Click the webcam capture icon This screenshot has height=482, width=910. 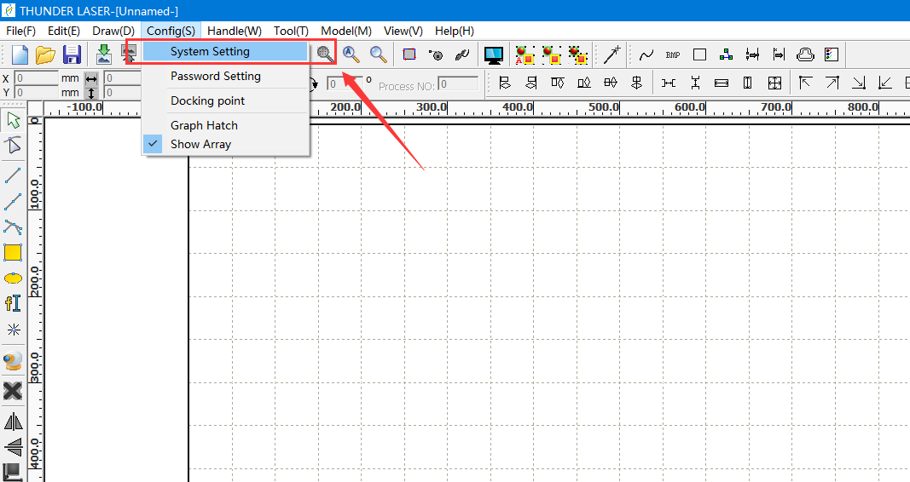[13, 360]
